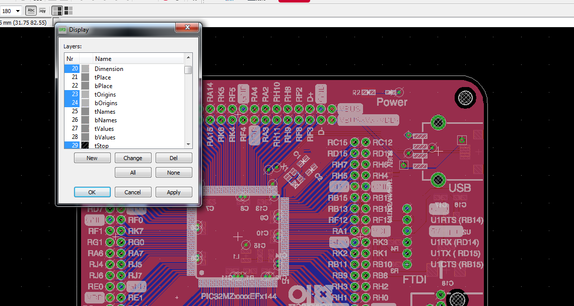This screenshot has width=574, height=306.
Task: Select the bNames layer name
Action: pos(105,120)
